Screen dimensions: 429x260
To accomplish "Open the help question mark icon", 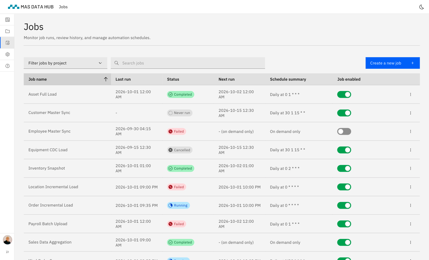I will tap(7, 66).
